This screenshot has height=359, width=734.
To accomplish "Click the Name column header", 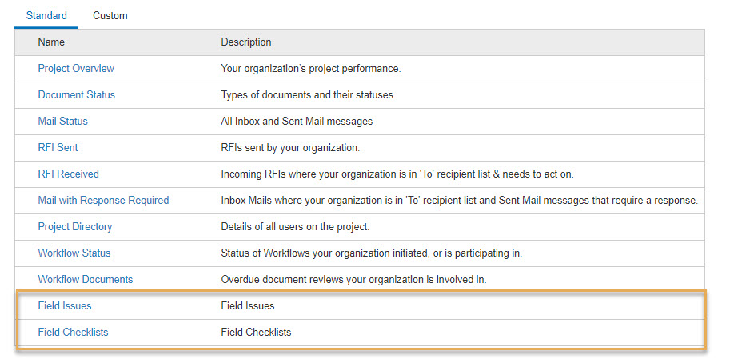I will pos(51,42).
